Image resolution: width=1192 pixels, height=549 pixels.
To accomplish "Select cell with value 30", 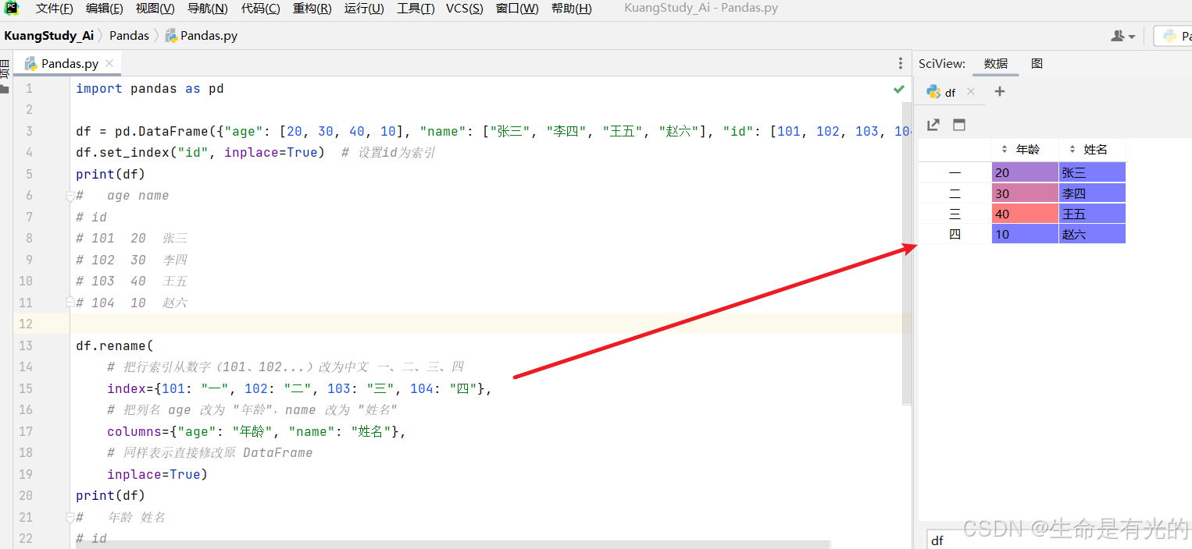I will pos(1025,193).
